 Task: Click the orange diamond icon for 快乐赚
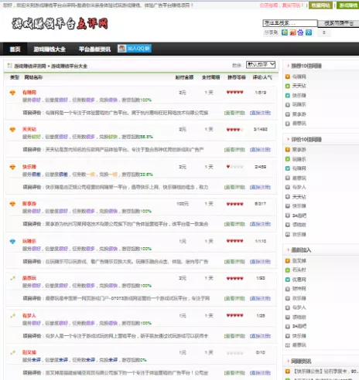[12, 167]
